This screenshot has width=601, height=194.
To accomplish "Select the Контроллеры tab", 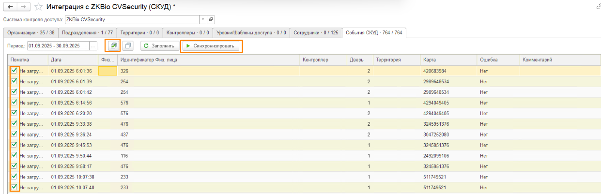I will tap(187, 33).
